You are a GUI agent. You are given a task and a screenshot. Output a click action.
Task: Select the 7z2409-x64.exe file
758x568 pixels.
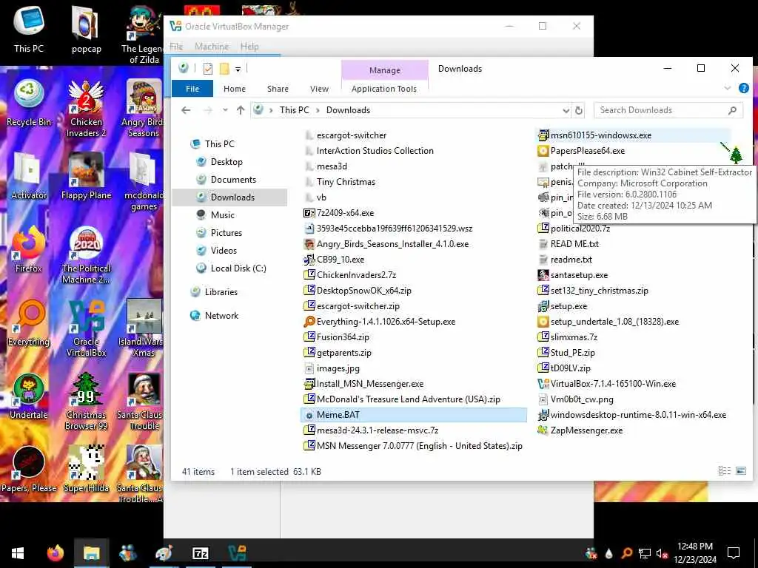[345, 213]
